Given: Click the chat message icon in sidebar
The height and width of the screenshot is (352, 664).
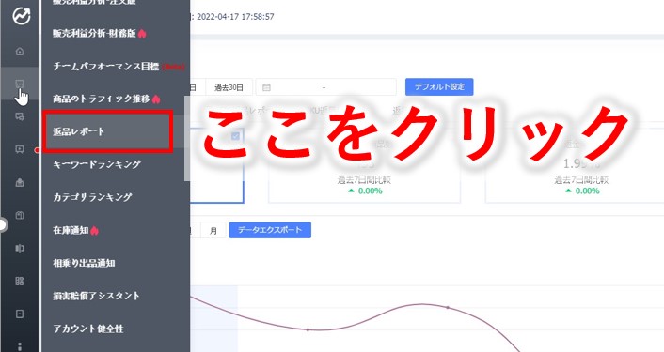Looking at the screenshot, I should [x=20, y=149].
